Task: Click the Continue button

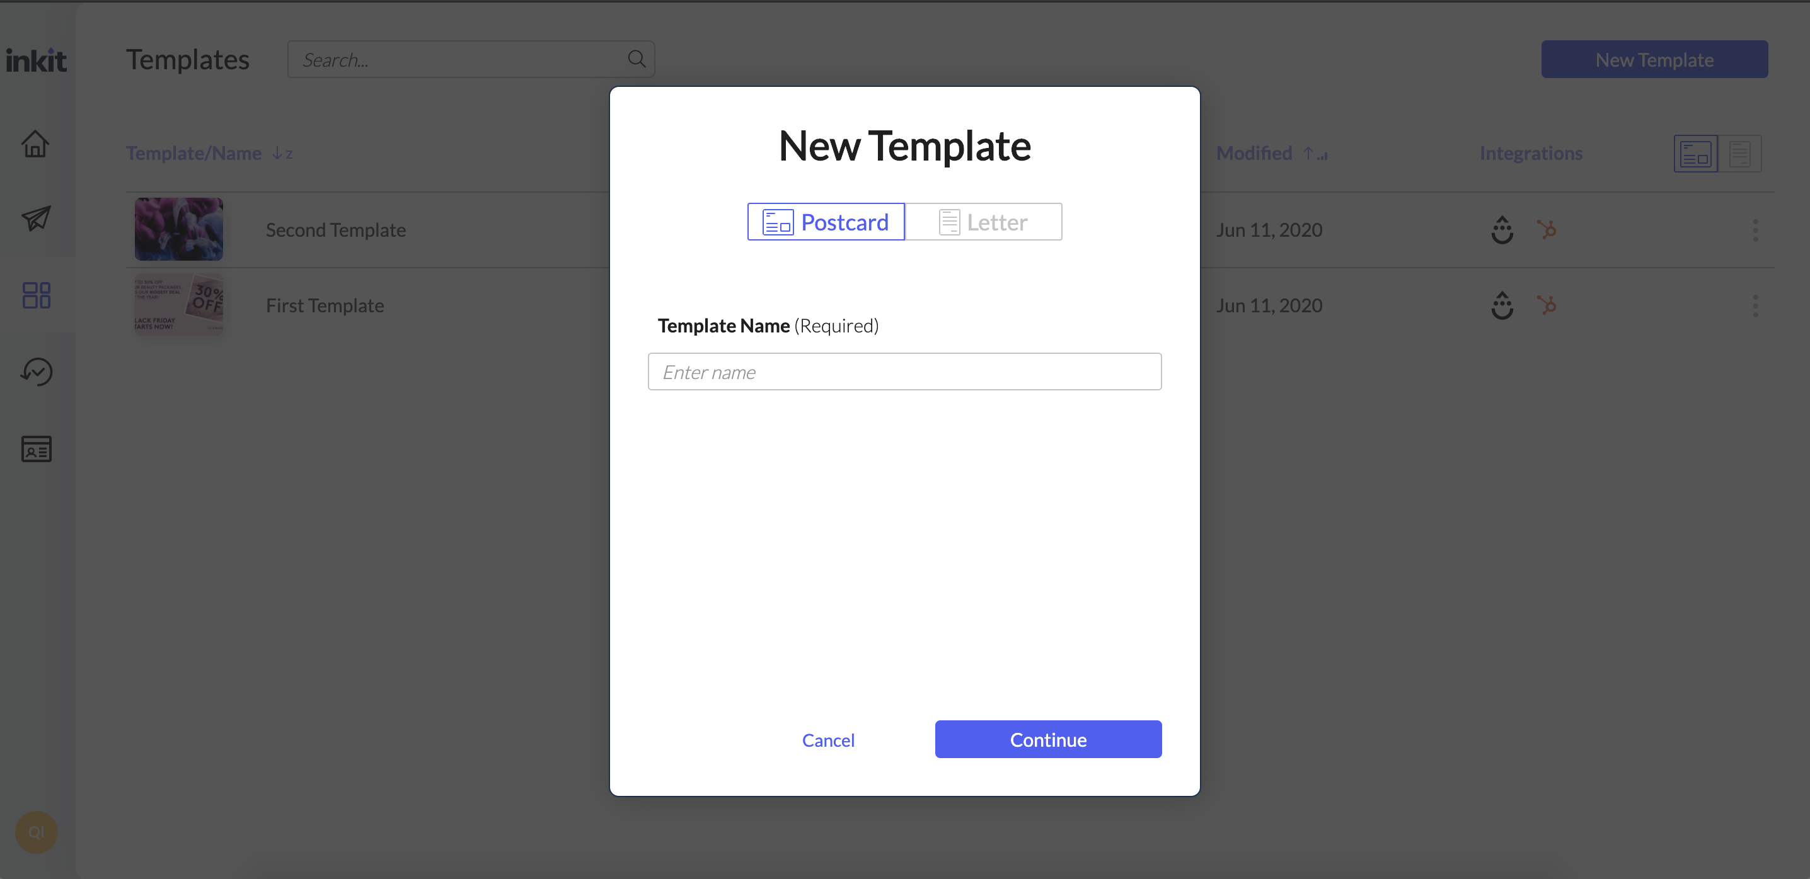Action: (x=1047, y=739)
